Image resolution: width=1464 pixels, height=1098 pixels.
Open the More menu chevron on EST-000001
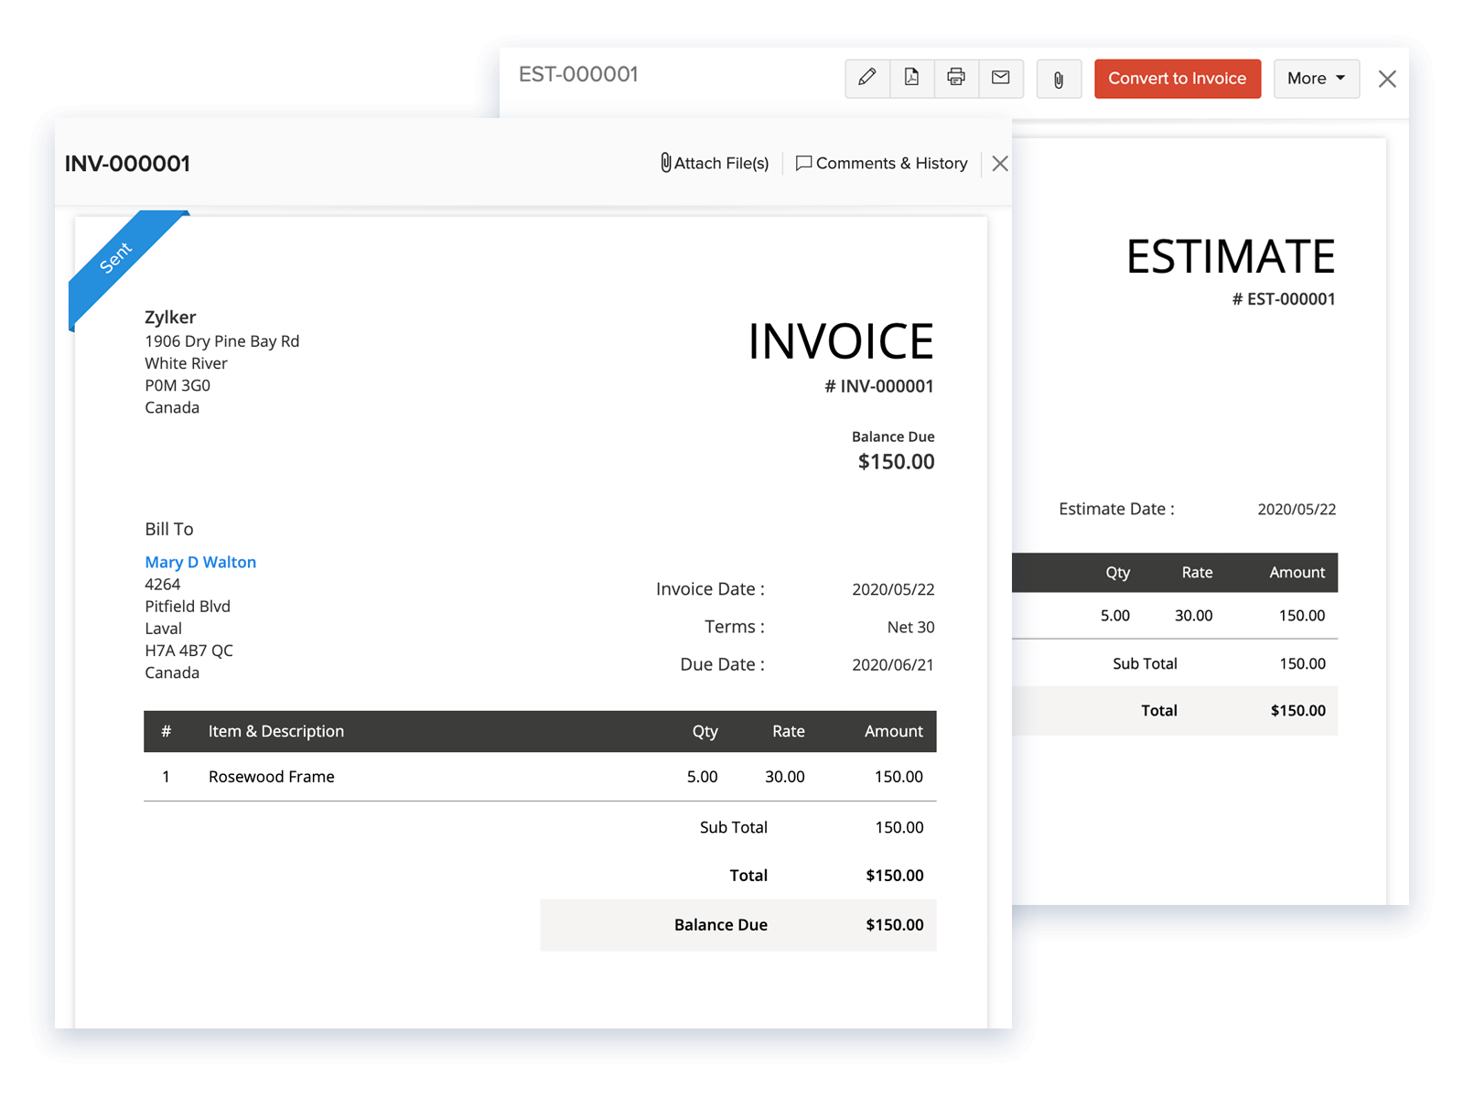(1340, 79)
